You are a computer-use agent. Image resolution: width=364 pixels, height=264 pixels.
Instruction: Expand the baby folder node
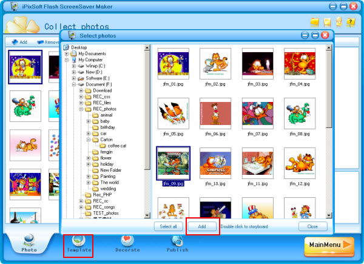[89, 121]
